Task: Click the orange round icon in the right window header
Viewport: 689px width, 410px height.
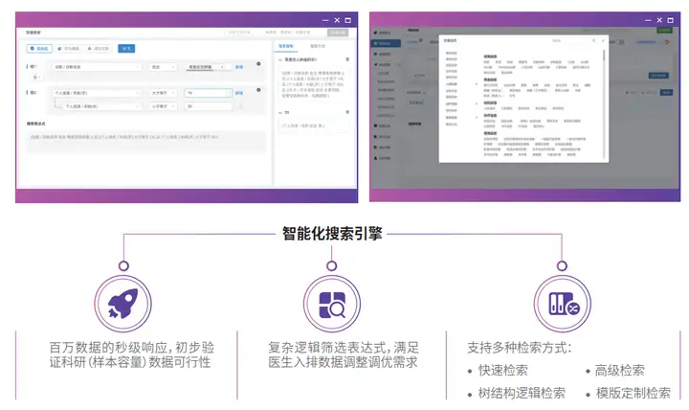Action: click(x=667, y=42)
